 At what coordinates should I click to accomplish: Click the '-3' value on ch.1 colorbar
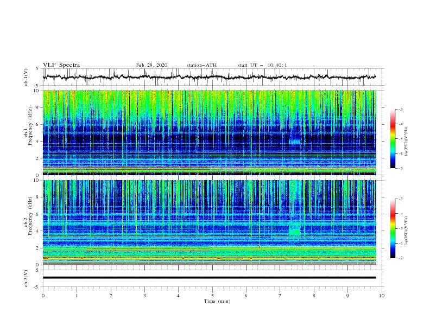401,109
